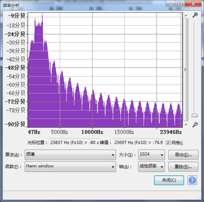Click the spectrum scrollbar down arrow

click(186, 124)
